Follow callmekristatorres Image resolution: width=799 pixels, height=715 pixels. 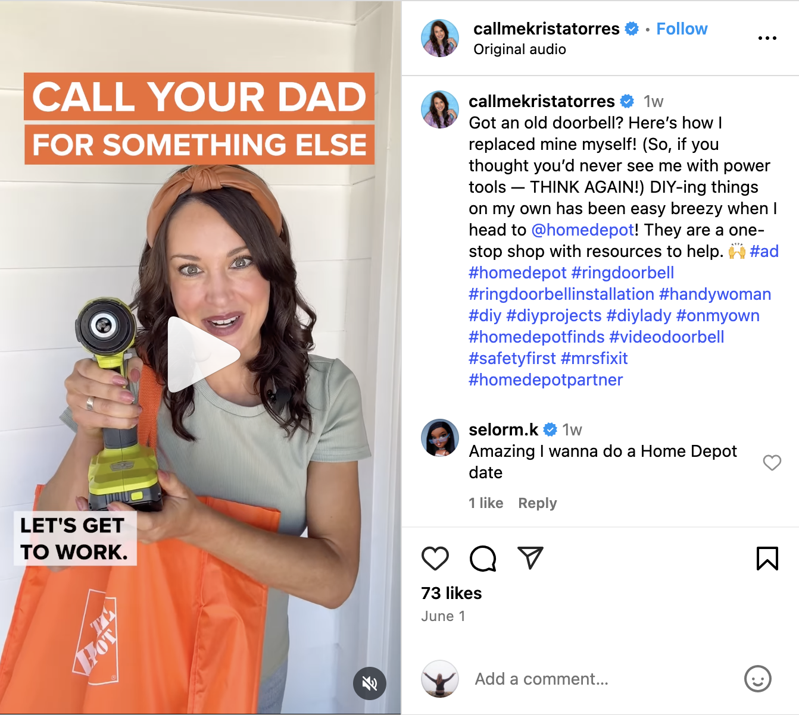coord(682,29)
